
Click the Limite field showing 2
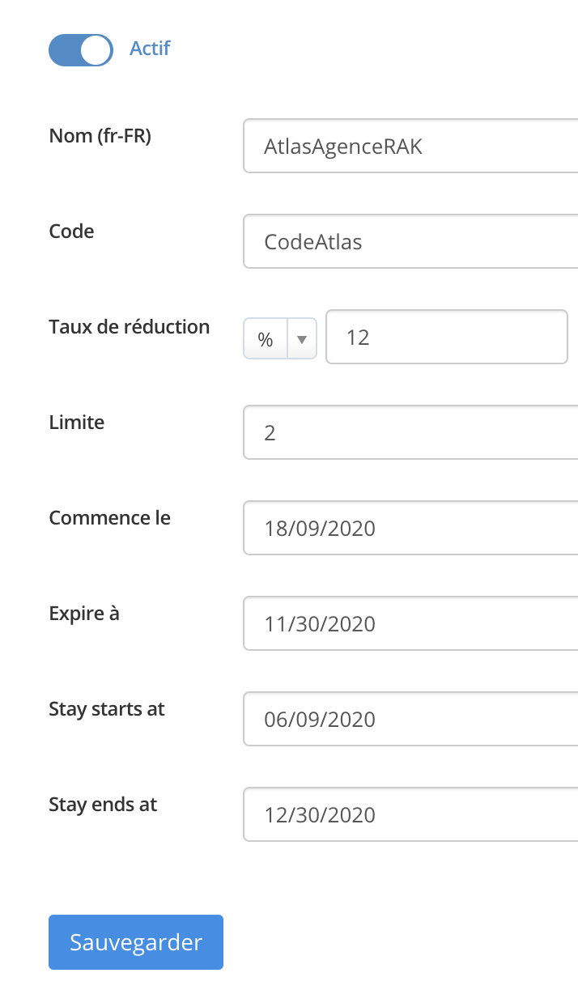point(410,432)
